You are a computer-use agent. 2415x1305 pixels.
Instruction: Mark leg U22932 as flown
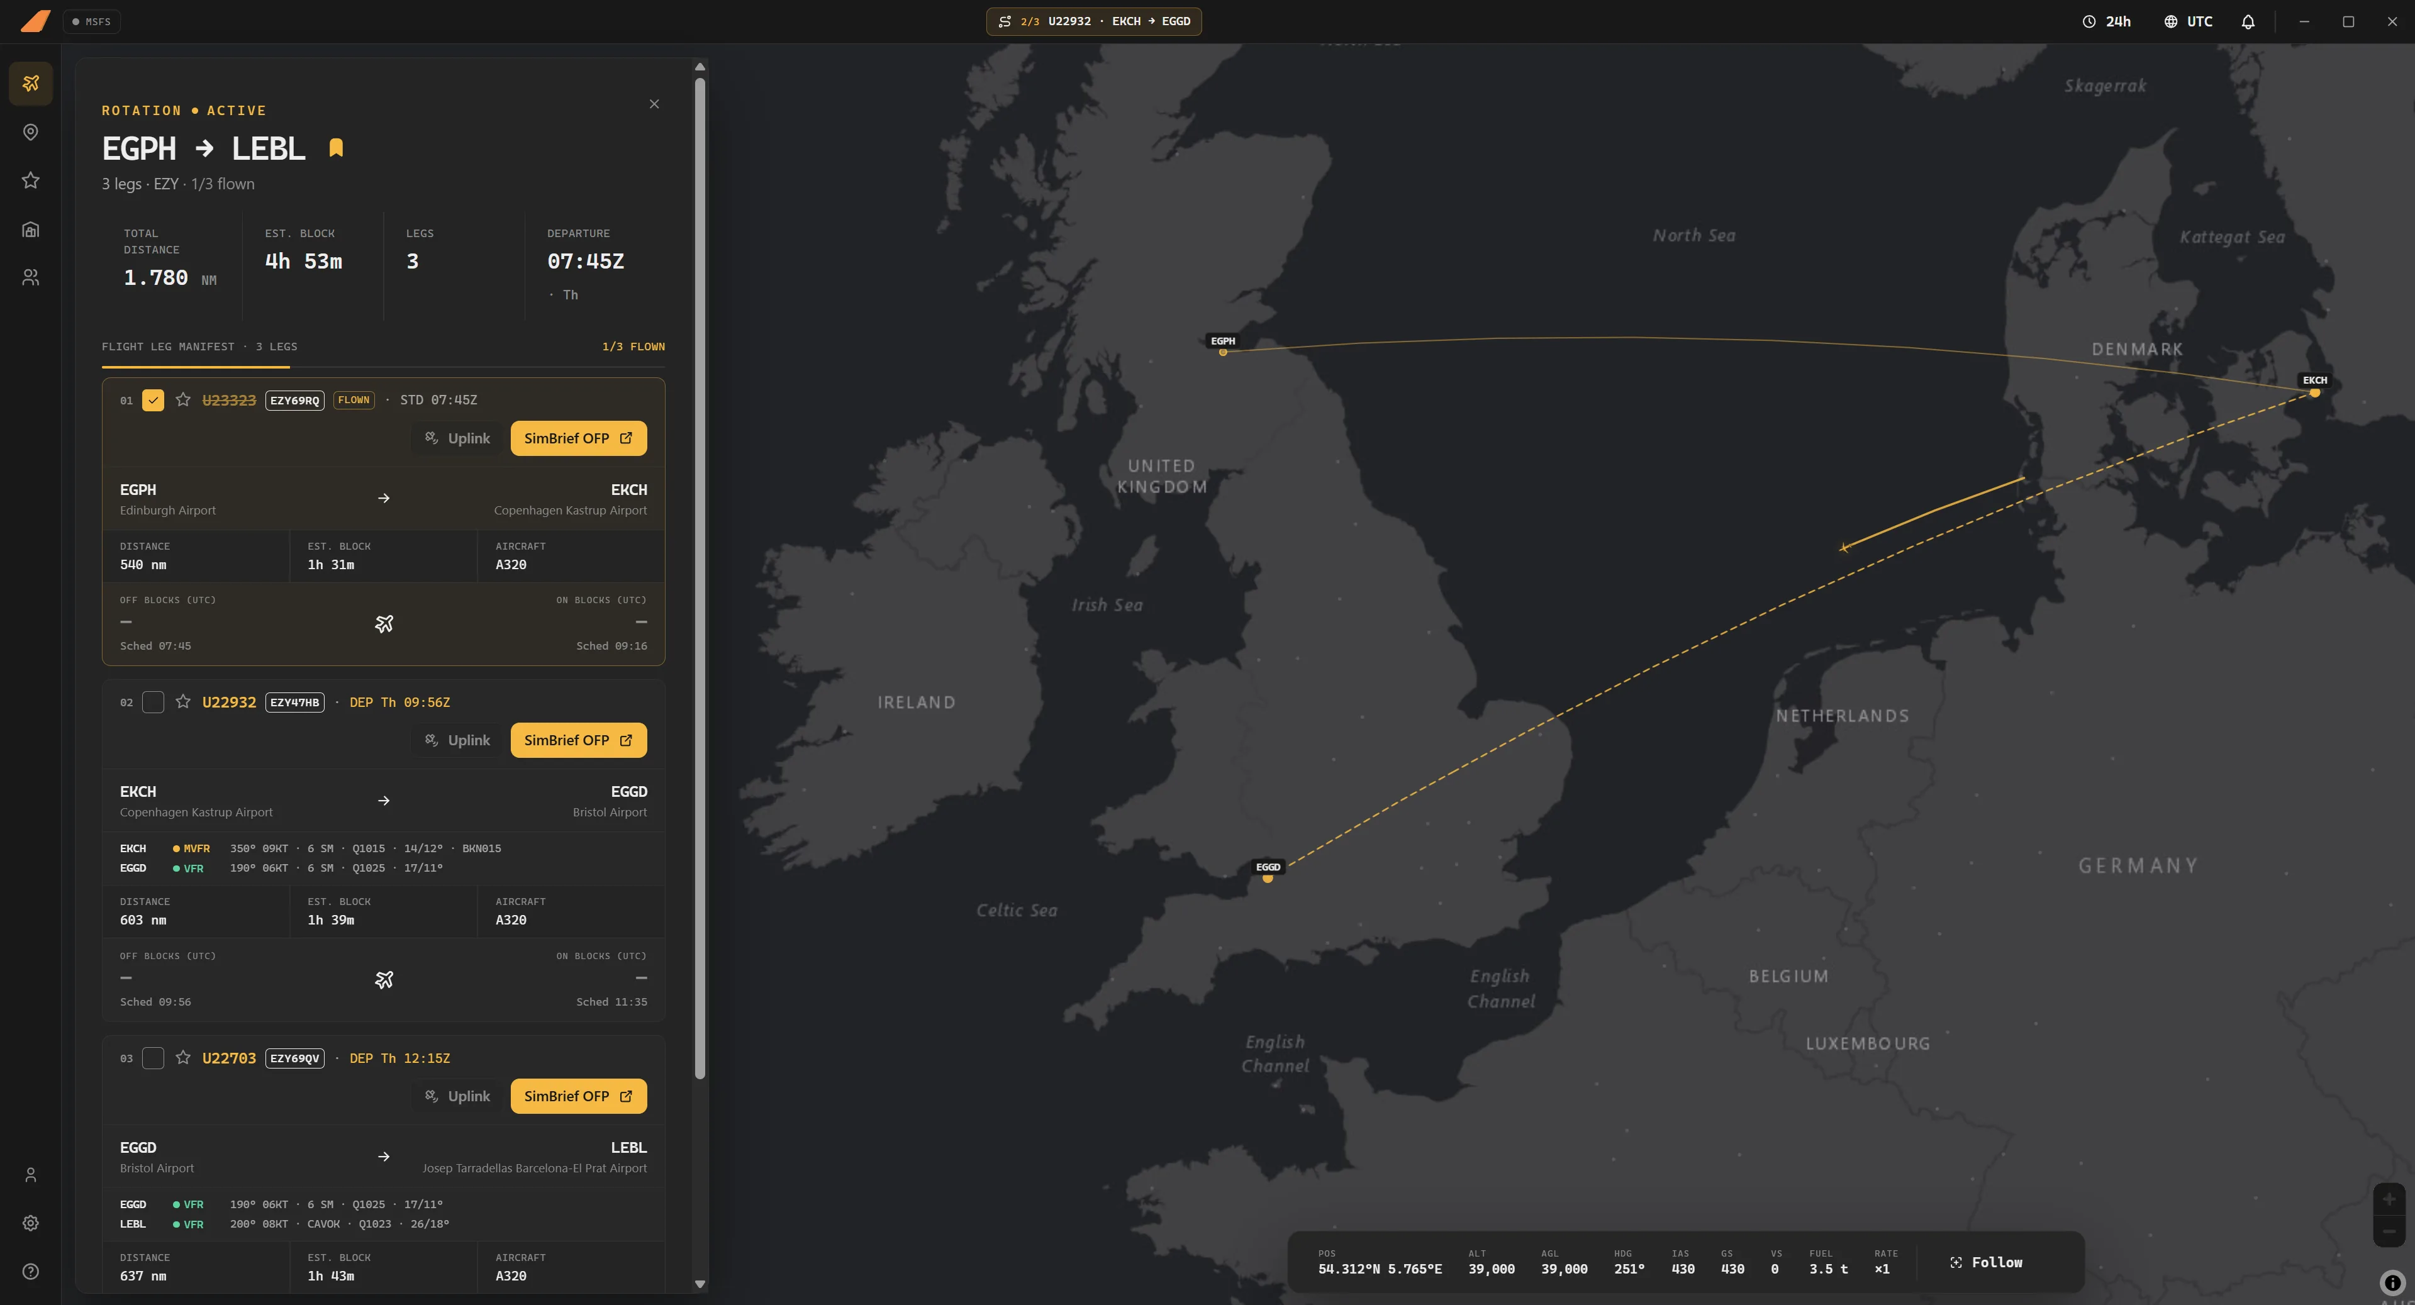(153, 702)
